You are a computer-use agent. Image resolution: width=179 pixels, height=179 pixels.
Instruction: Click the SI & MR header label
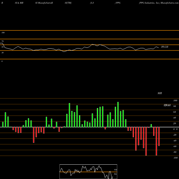pyautogui.click(x=19, y=3)
